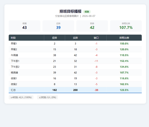Click 134.8% ratio in the 下午茶2 row
The image size is (149, 127).
[x=124, y=67]
